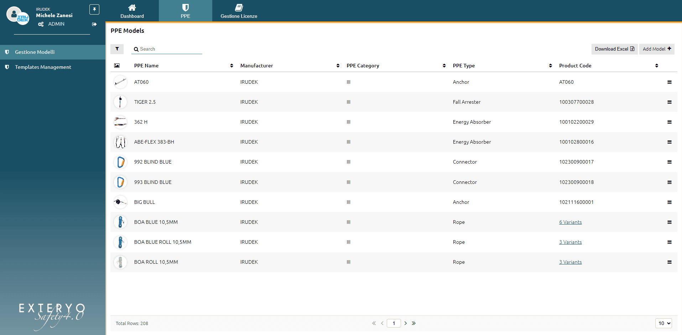Viewport: 682px width, 335px height.
Task: Open row menu for BOA ROLL 10,5MM
Action: [670, 262]
